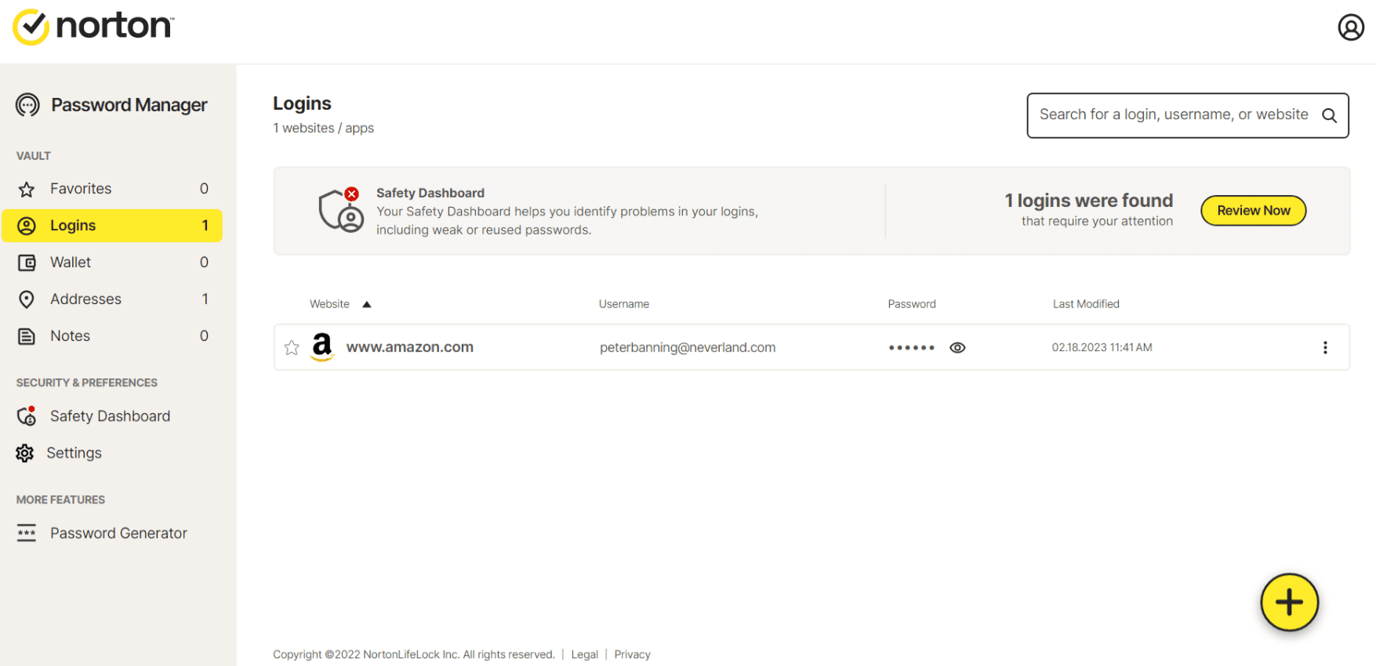The height and width of the screenshot is (666, 1376).
Task: Click the Username column header
Action: point(624,304)
